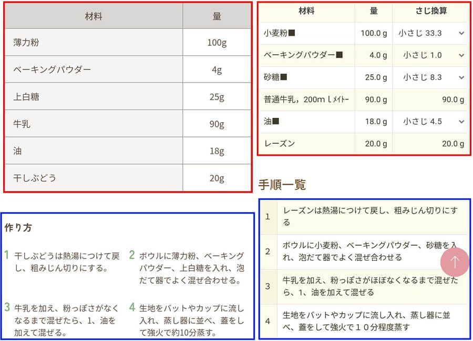Select the 普通牛乳 ingredient row name
The image size is (473, 341).
click(x=306, y=99)
